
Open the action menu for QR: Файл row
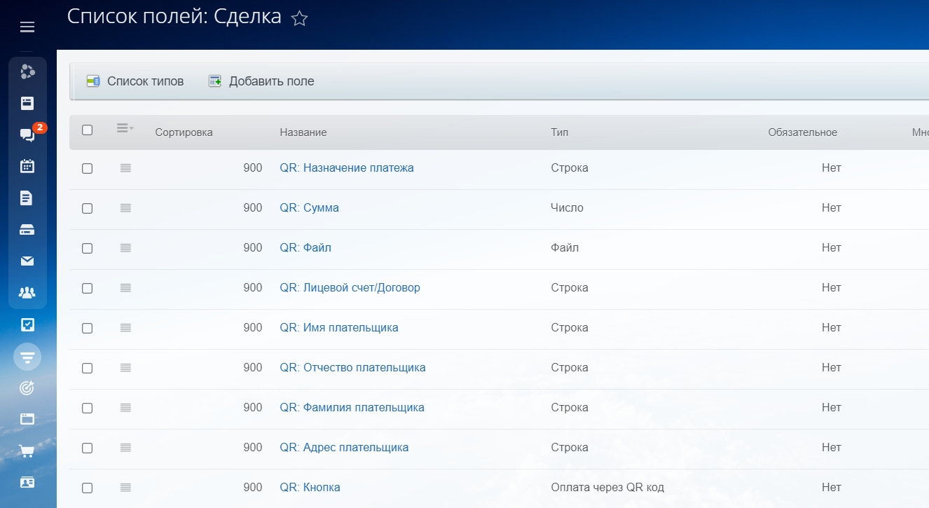(x=125, y=248)
